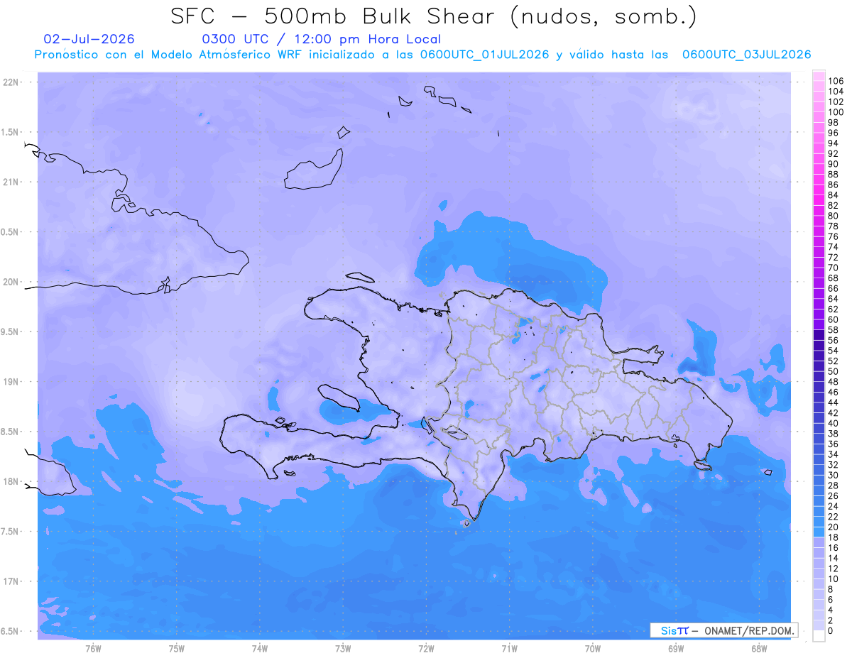Pick the bright blue swatch beside 22

coord(819,521)
